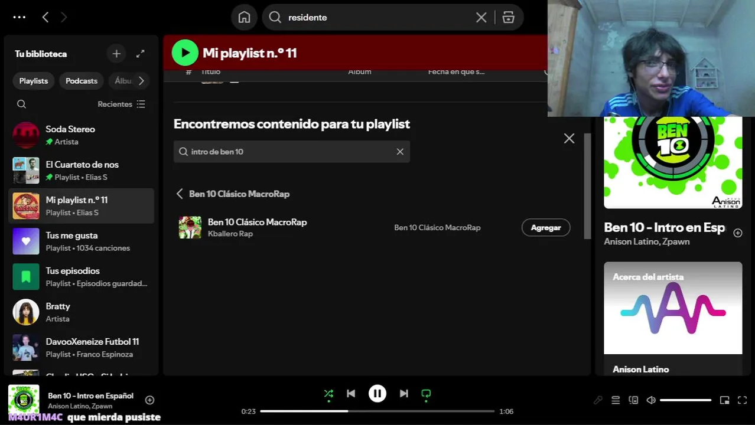Screen dimensions: 755x425
Task: Adjust the volume slider
Action: tap(685, 400)
